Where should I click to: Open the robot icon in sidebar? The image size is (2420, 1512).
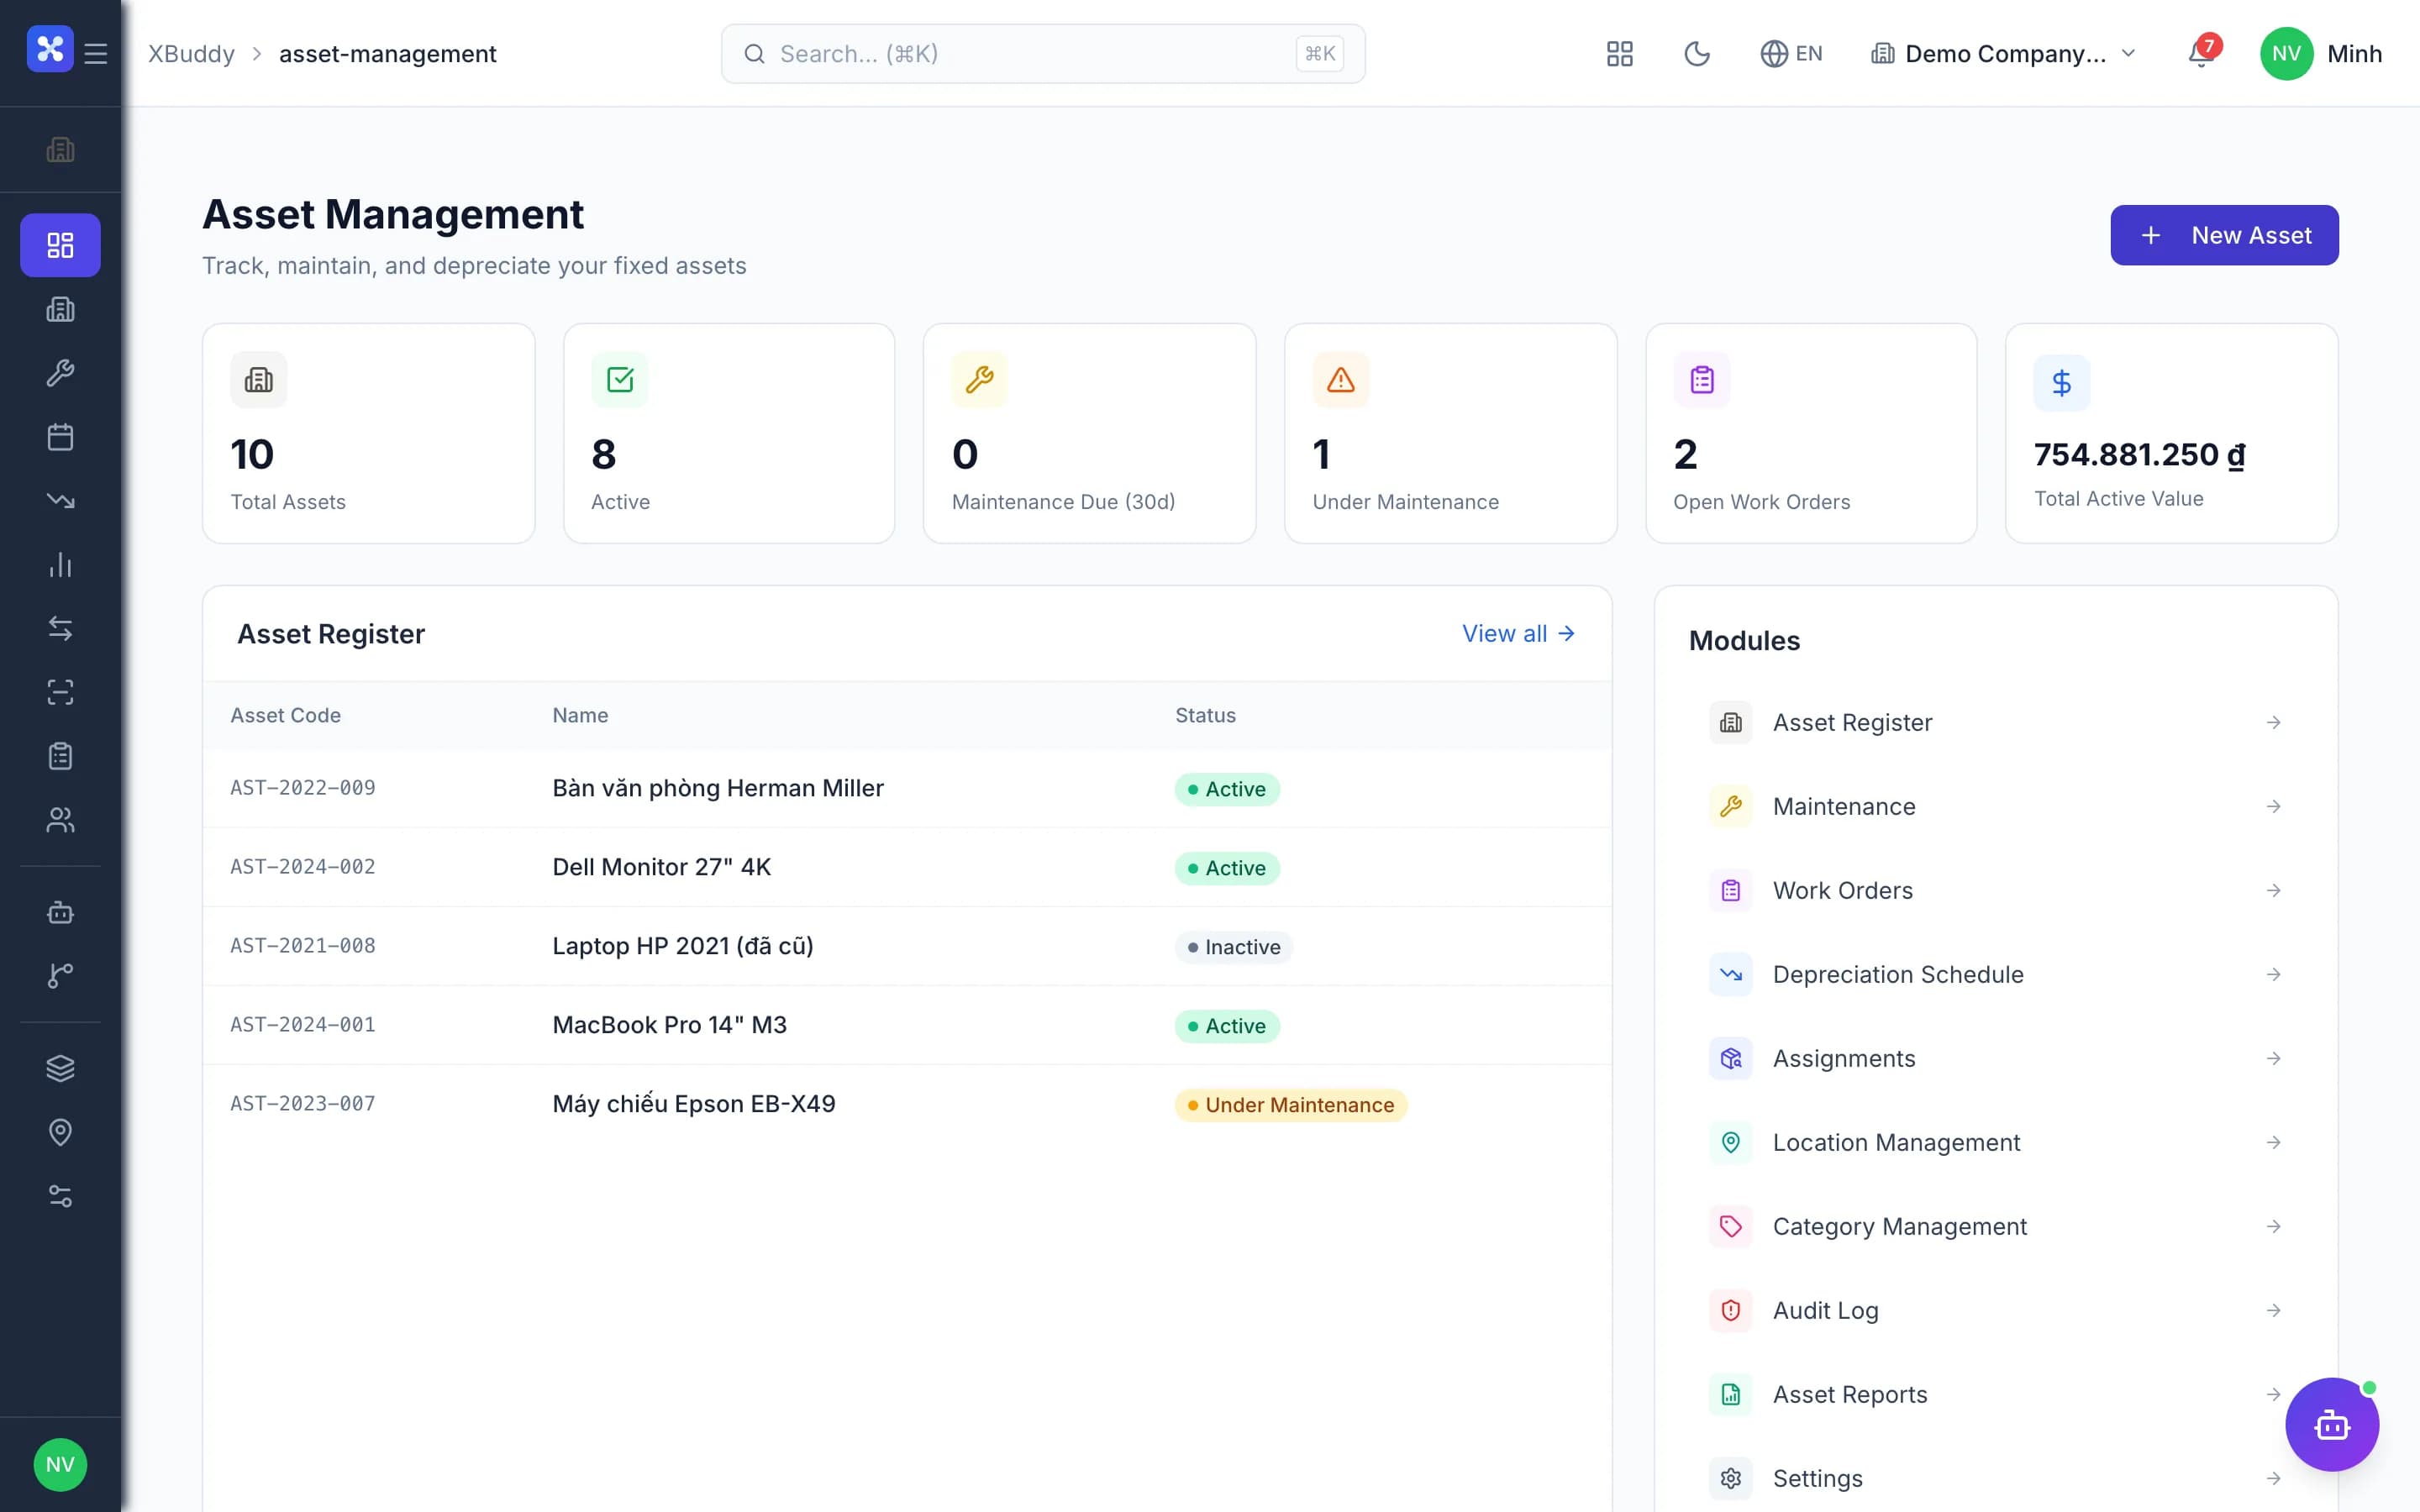[x=60, y=912]
